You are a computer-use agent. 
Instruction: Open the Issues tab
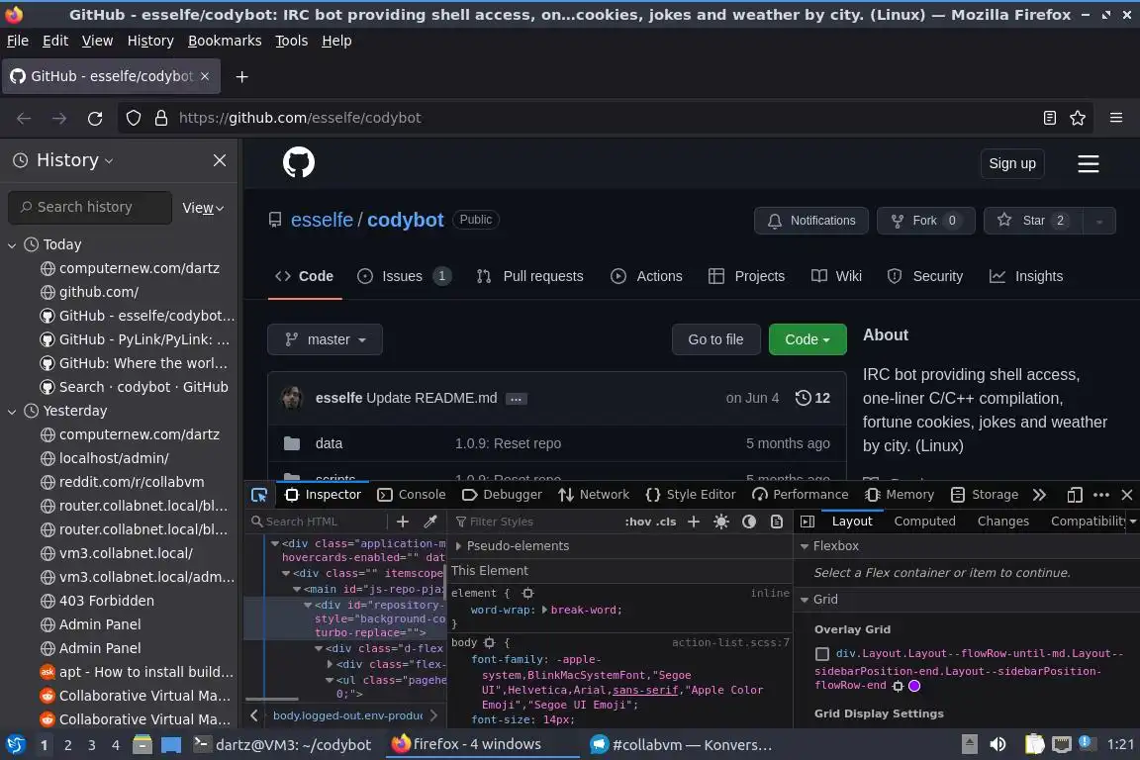[x=404, y=276]
